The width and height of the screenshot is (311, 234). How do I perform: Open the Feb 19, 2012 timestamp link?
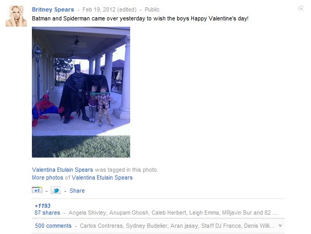[109, 9]
